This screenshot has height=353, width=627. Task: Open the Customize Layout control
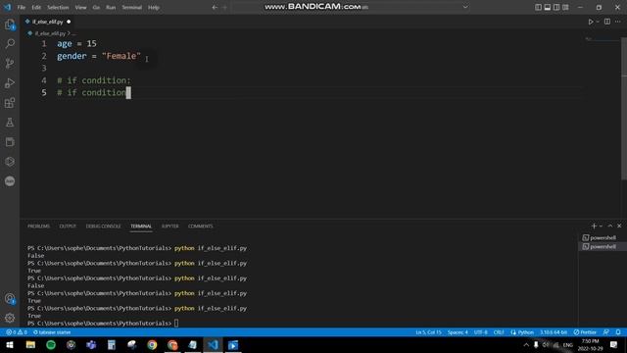click(x=565, y=7)
